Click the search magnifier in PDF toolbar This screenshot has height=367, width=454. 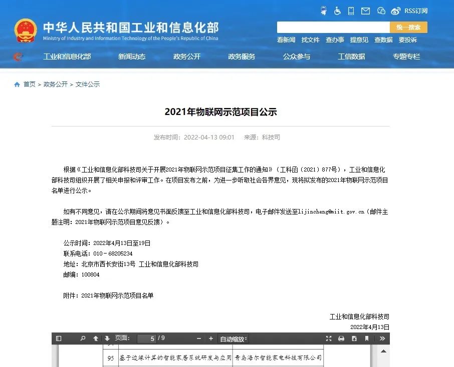coord(83,338)
